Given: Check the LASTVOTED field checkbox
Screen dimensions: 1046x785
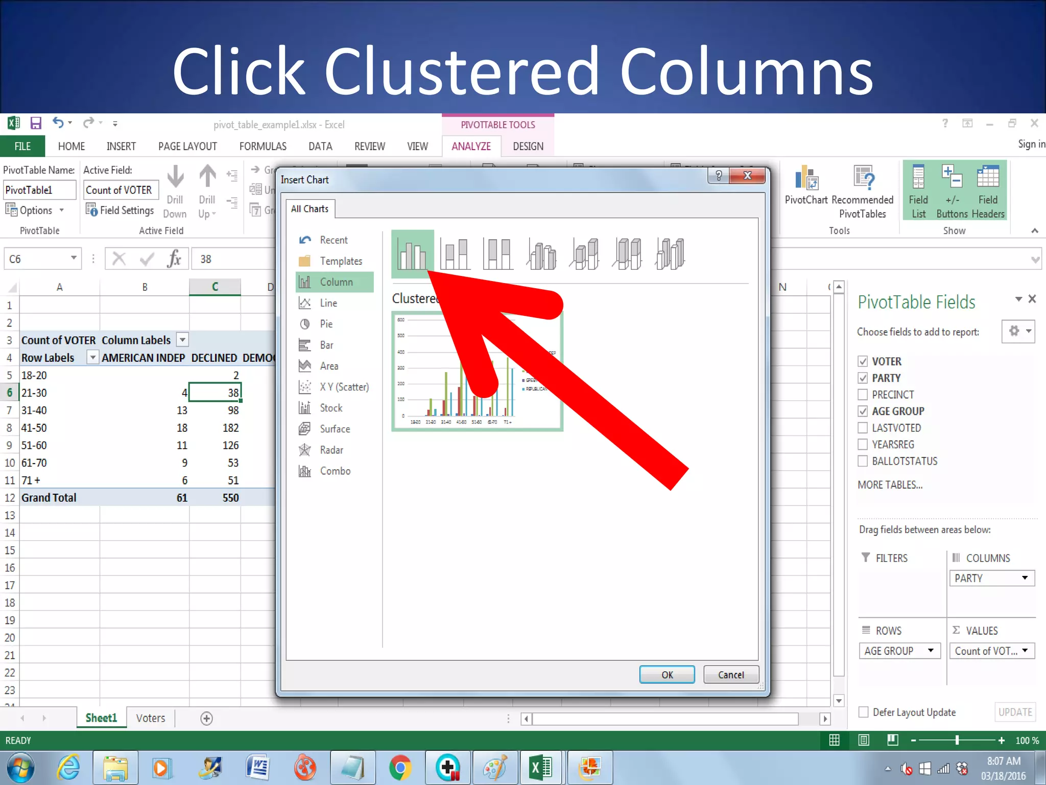Looking at the screenshot, I should (863, 428).
